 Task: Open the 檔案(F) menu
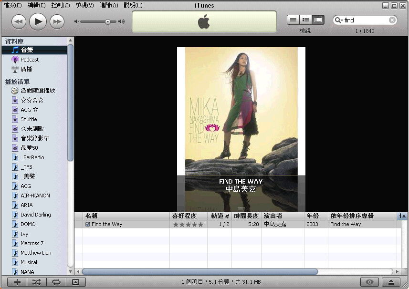12,5
